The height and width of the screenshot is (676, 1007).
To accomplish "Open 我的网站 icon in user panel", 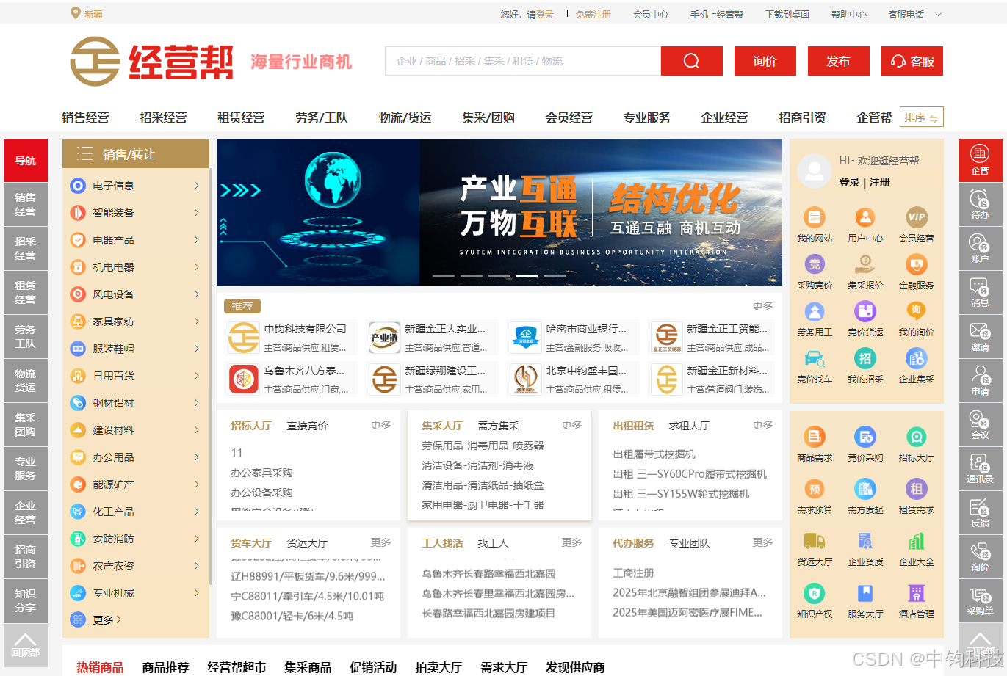I will click(815, 217).
